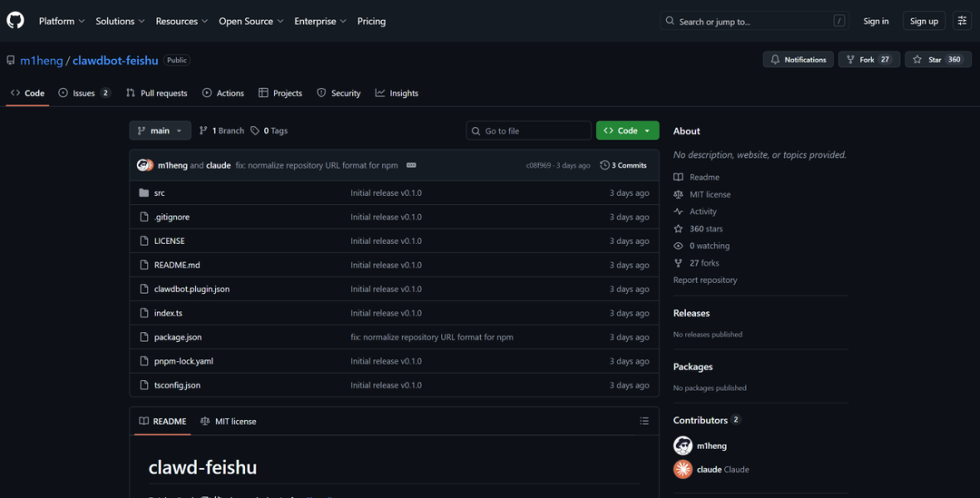The height and width of the screenshot is (498, 980).
Task: Open the pnpm-lock.yaml file
Action: click(183, 361)
